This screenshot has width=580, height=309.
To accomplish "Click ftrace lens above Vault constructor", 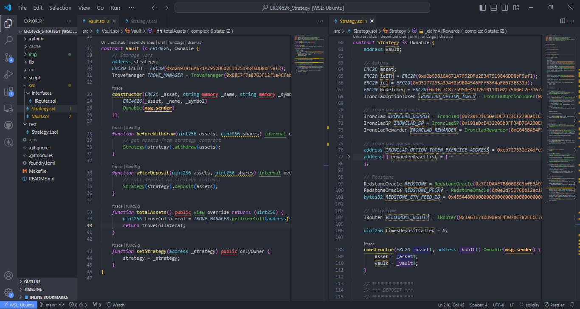I will [x=118, y=88].
